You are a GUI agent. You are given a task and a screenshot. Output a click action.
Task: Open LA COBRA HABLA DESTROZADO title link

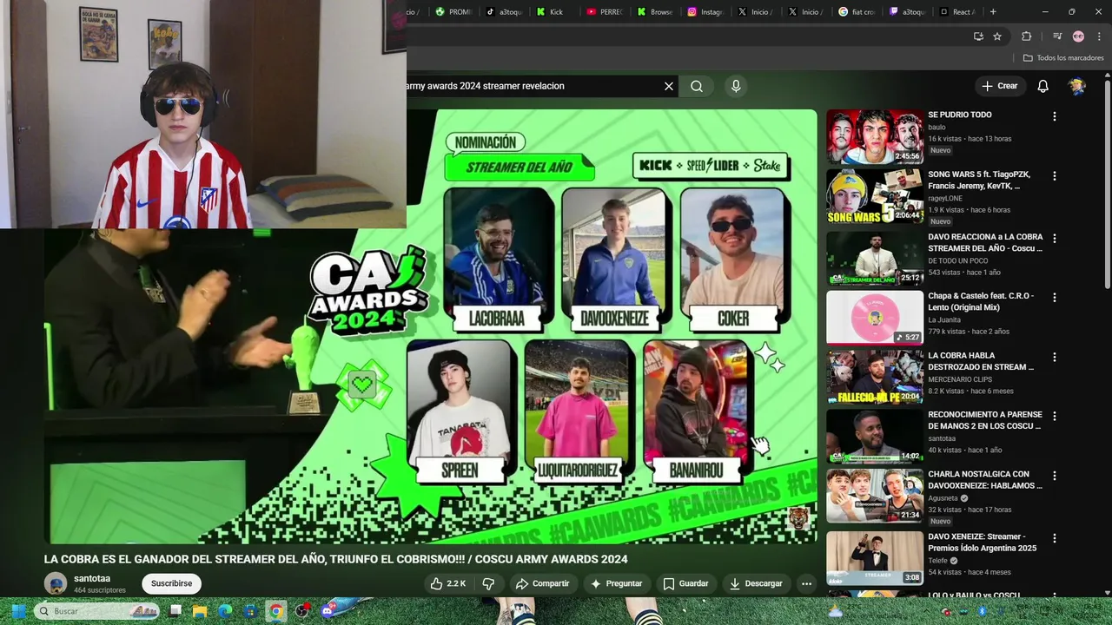click(981, 361)
